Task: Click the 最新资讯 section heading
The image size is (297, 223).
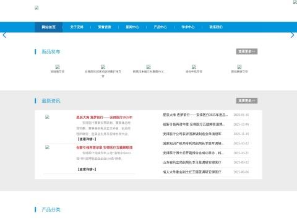Action: 51,101
